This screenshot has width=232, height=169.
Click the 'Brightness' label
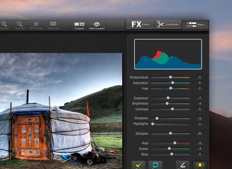(x=140, y=103)
